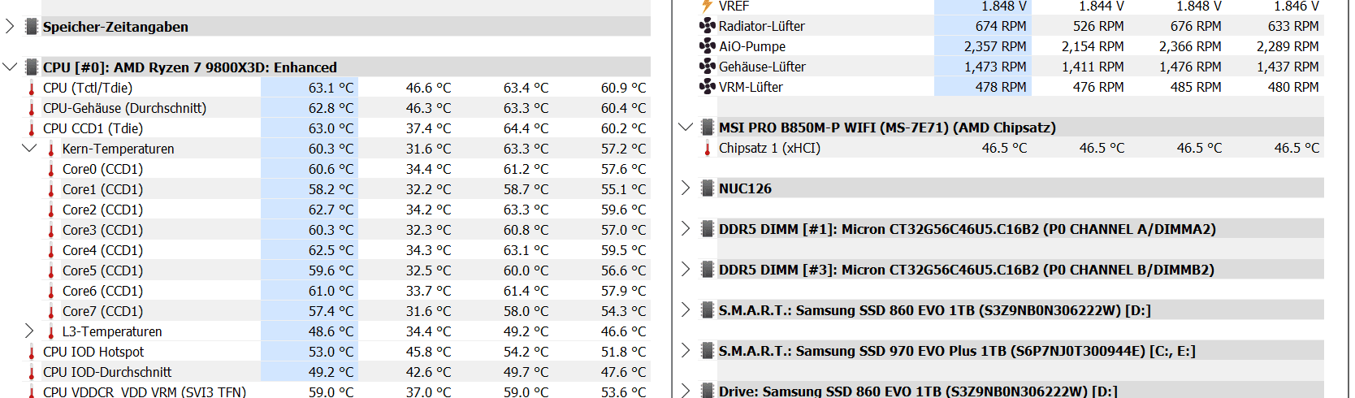Screen dimensions: 1355x398
Task: Expand the NUC126 section
Action: pyautogui.click(x=686, y=188)
